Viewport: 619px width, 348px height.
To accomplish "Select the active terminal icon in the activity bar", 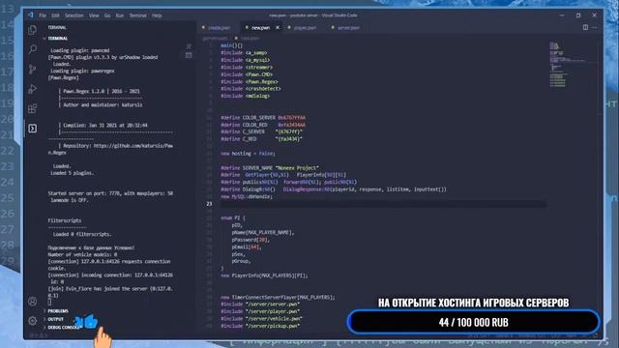I will (x=32, y=129).
